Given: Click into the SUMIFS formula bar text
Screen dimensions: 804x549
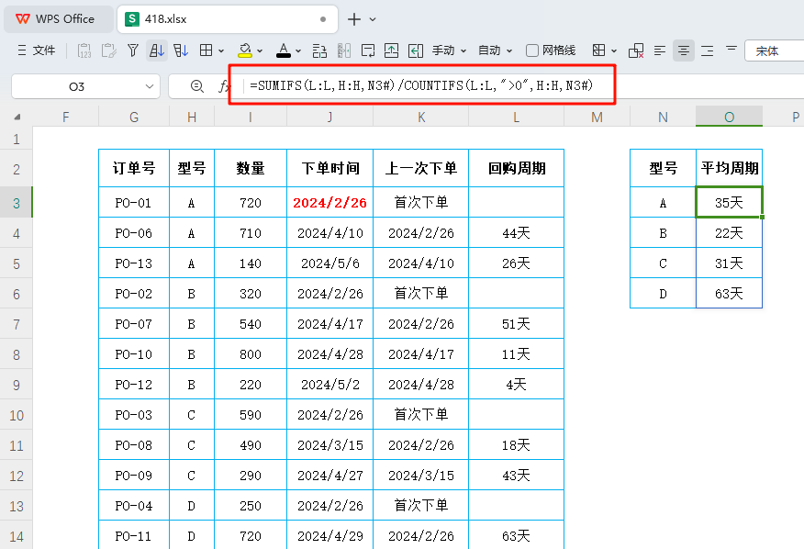Looking at the screenshot, I should tap(421, 85).
